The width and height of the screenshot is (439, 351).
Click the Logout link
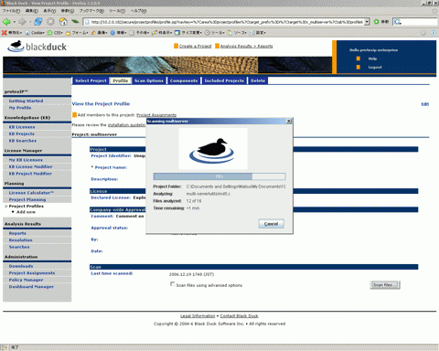375,67
